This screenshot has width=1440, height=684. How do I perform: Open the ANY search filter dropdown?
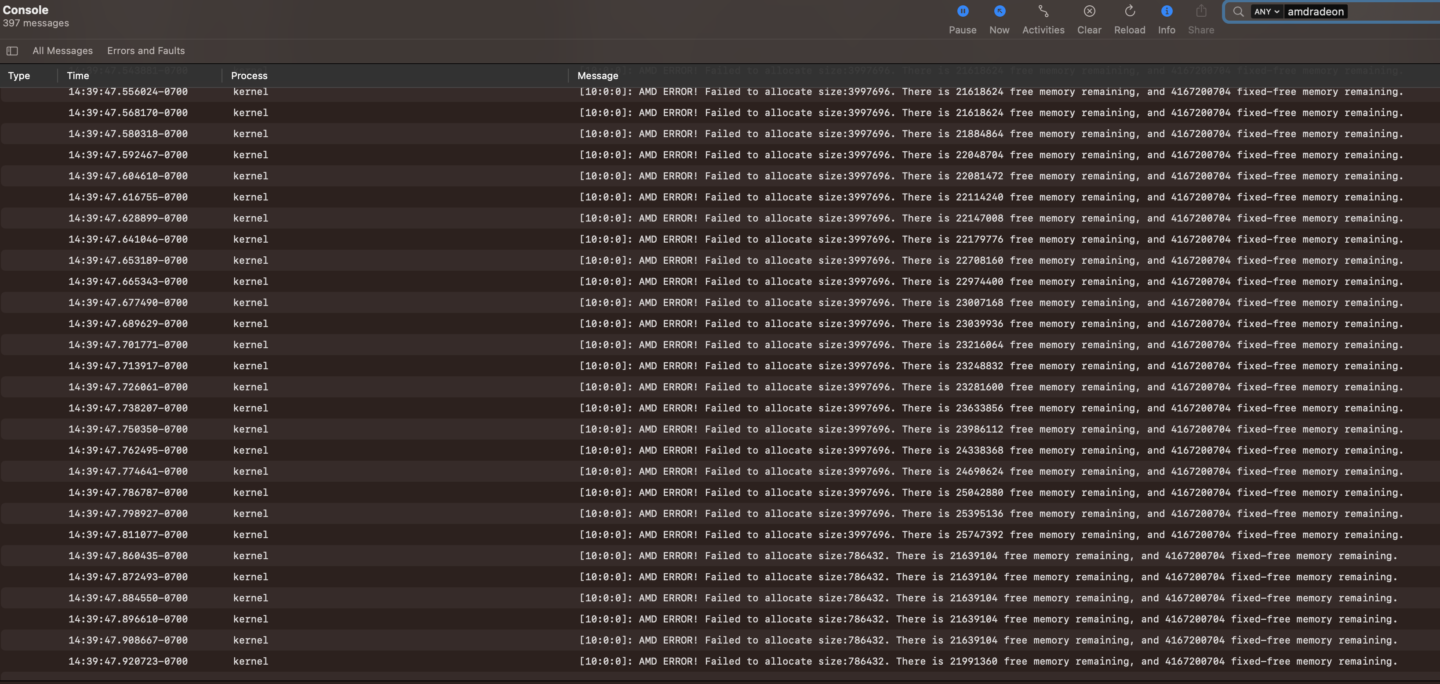pyautogui.click(x=1267, y=11)
